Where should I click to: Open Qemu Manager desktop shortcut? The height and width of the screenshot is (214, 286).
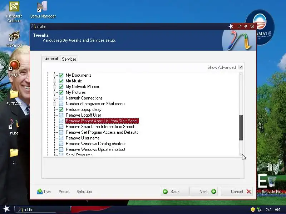click(43, 10)
